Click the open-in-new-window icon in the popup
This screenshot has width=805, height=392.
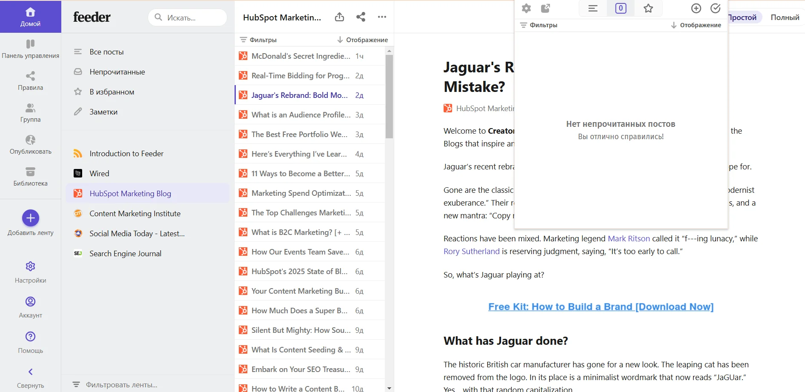545,8
